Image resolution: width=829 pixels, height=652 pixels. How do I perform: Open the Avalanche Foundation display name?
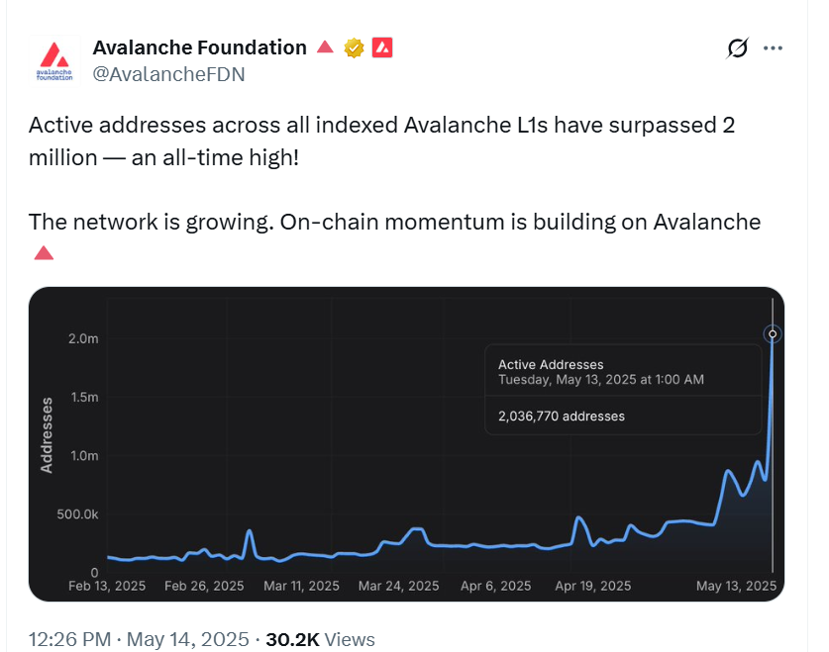pos(200,47)
